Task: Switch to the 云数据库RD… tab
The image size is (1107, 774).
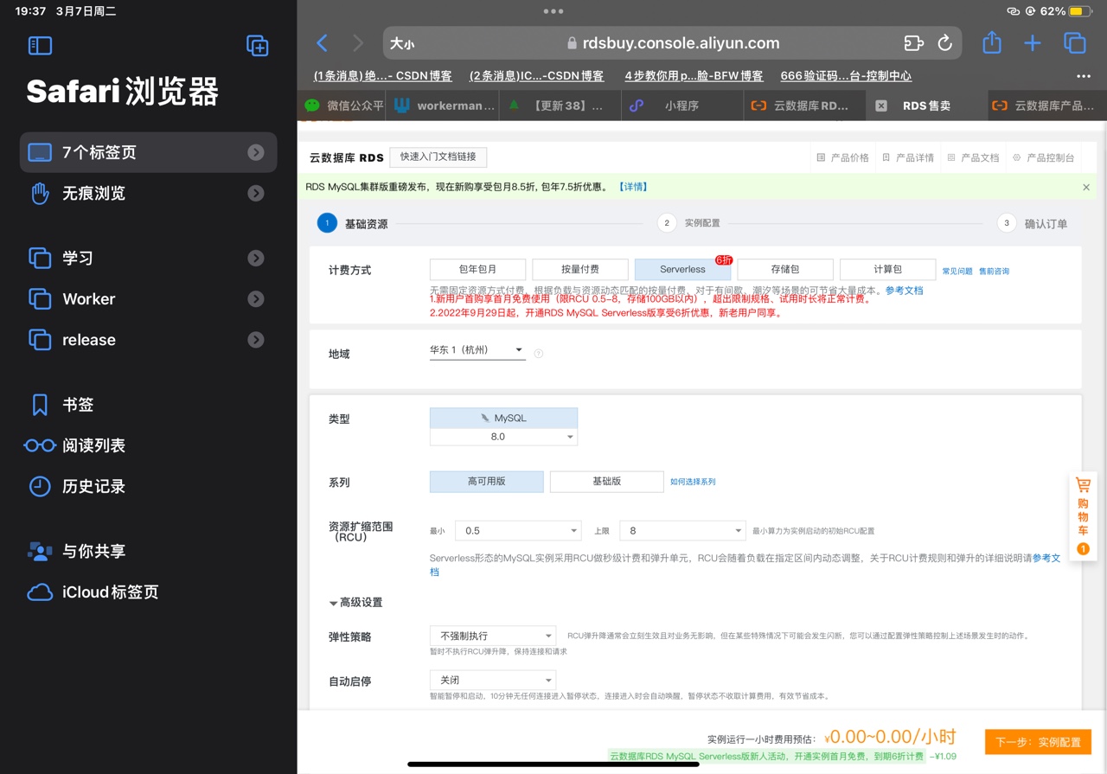Action: [803, 106]
